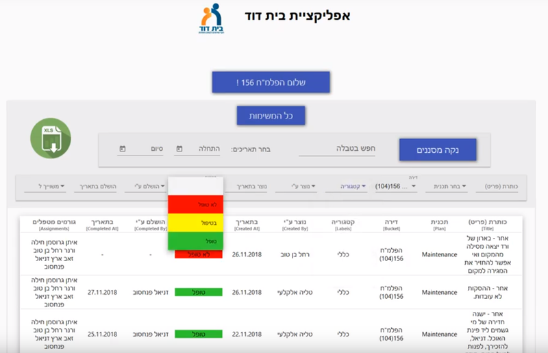Click the green טופל status on 25.11.2018 row
Viewport: 548px width, 353px height.
(x=199, y=334)
